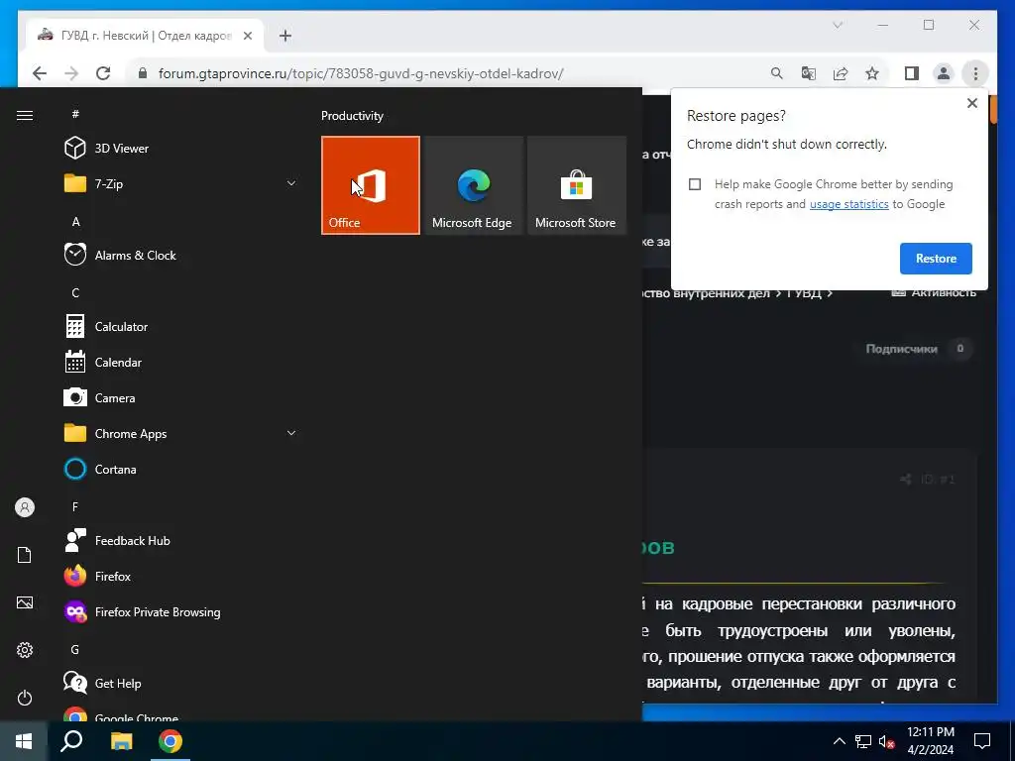Open Pictures from the Start sidebar
This screenshot has height=761, width=1015.
25,602
